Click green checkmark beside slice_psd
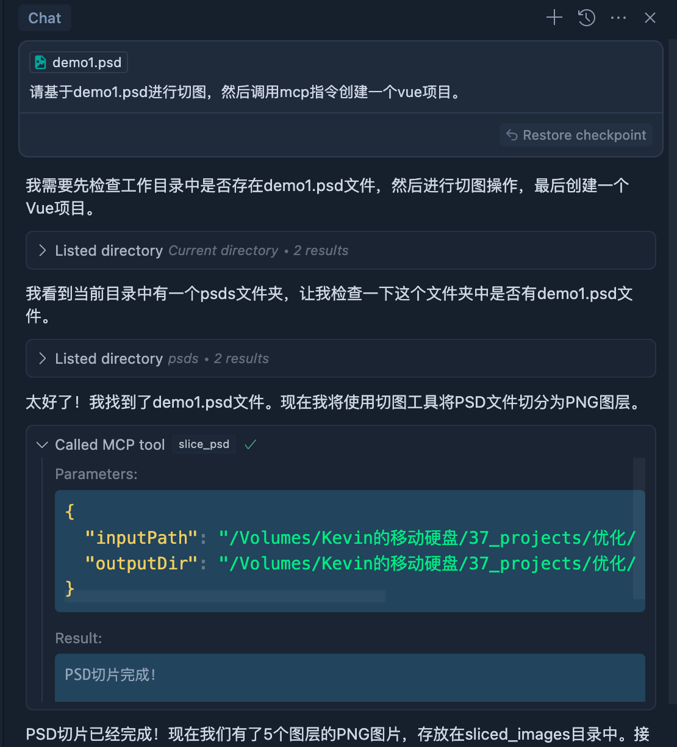The width and height of the screenshot is (677, 747). pyautogui.click(x=250, y=445)
